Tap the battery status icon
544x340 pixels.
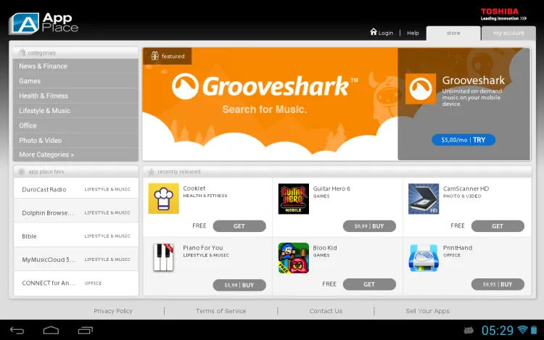(x=534, y=330)
